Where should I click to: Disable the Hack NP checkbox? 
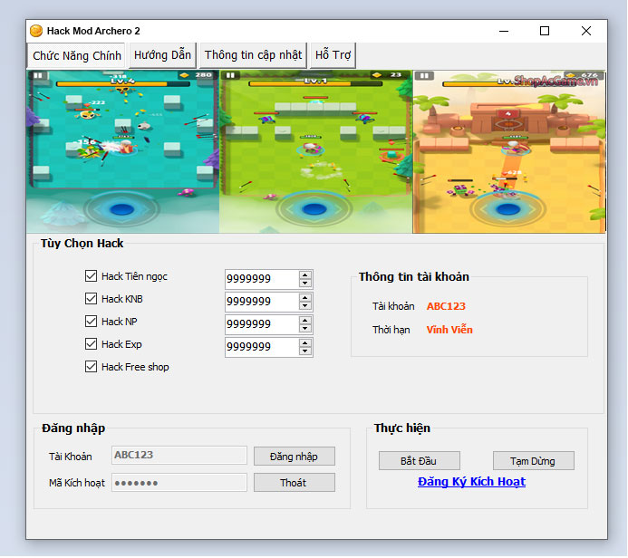[91, 321]
